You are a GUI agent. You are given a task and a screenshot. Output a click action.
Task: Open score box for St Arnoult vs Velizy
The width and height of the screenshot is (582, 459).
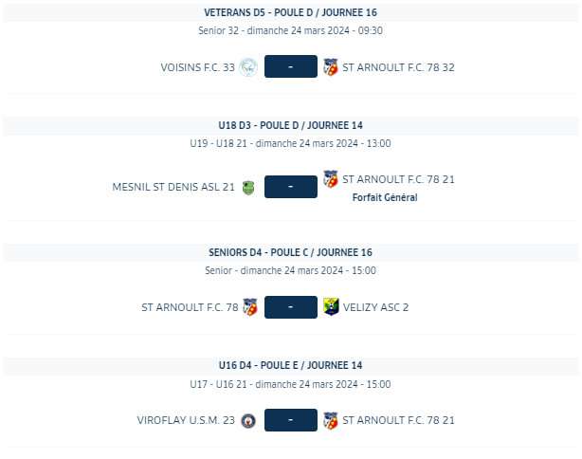291,307
